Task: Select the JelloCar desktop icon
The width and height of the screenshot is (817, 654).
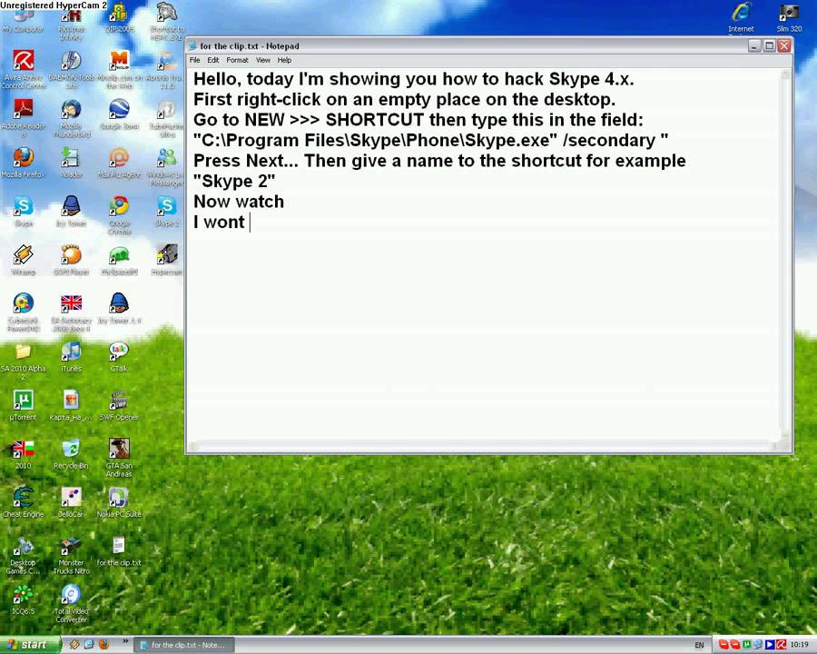Action: (72, 502)
